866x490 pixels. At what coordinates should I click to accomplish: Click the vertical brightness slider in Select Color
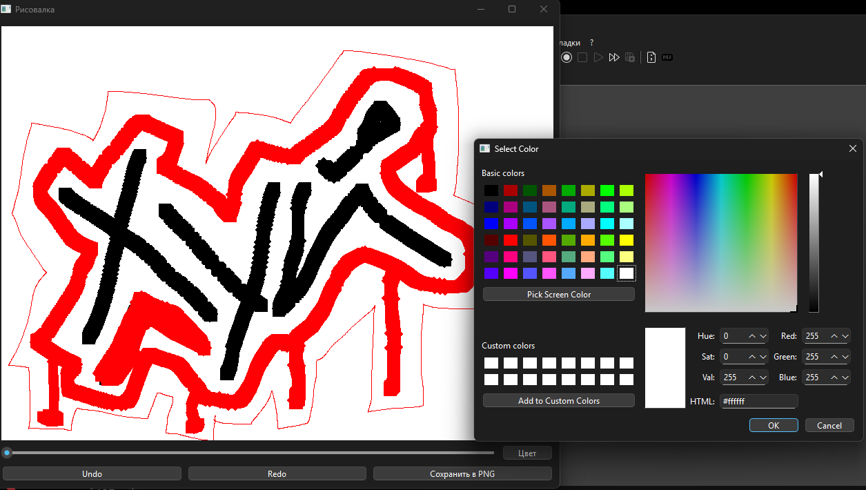tap(814, 243)
